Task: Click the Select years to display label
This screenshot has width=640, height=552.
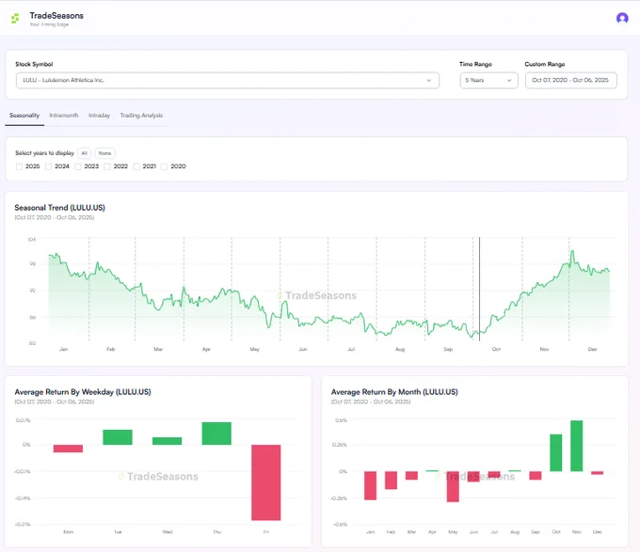Action: tap(44, 153)
